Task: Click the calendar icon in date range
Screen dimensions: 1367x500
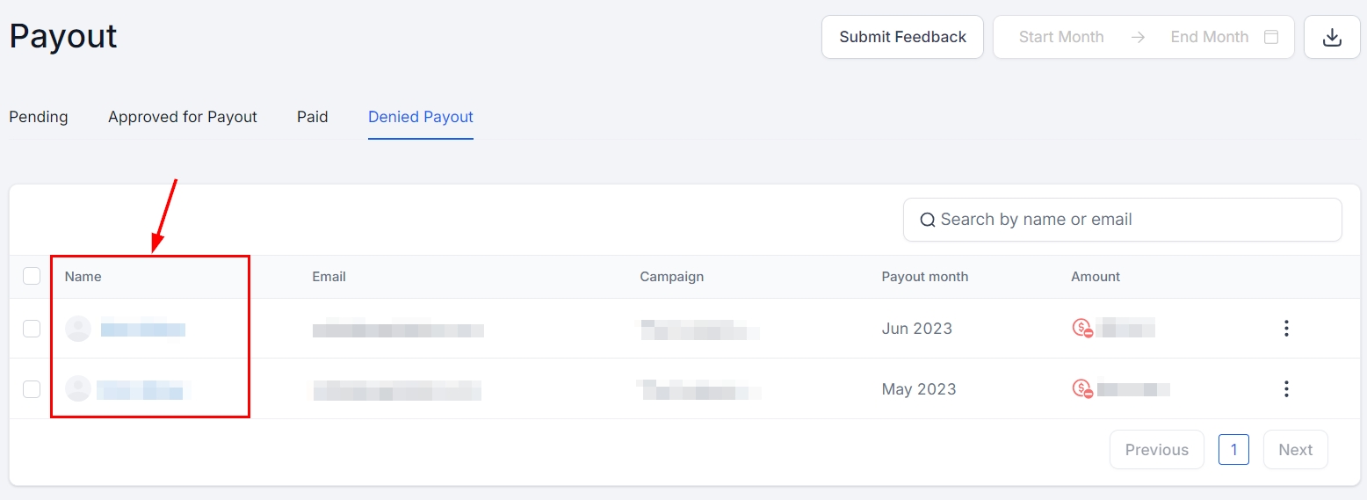Action: [x=1270, y=37]
